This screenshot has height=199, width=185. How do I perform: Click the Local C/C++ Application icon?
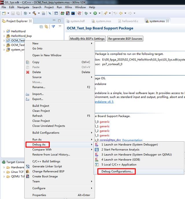pos(97,165)
